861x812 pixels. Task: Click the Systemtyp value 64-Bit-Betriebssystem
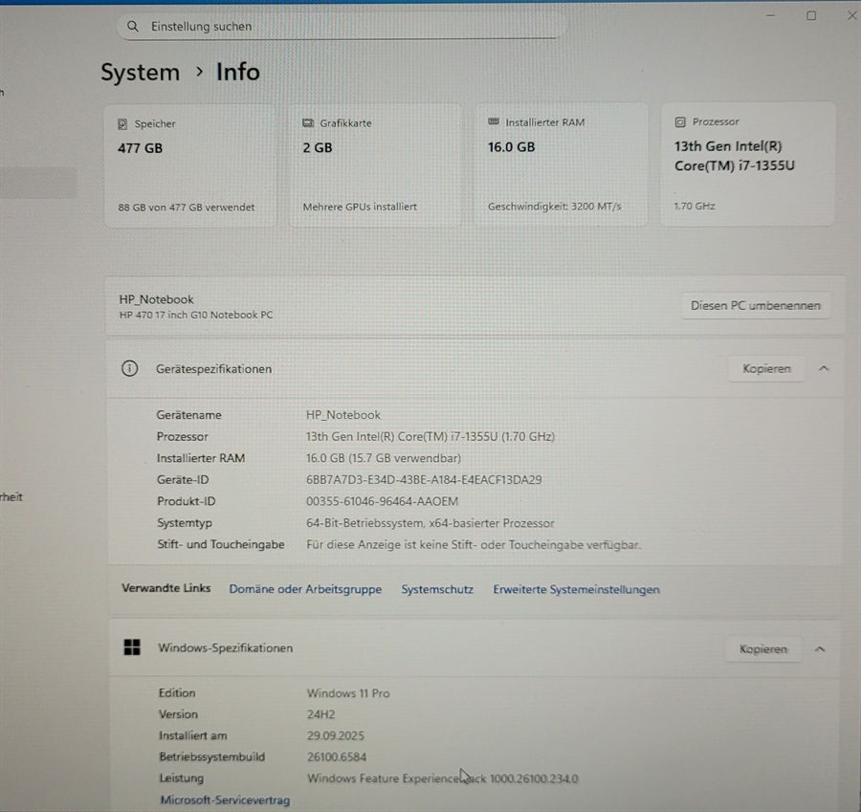(430, 523)
